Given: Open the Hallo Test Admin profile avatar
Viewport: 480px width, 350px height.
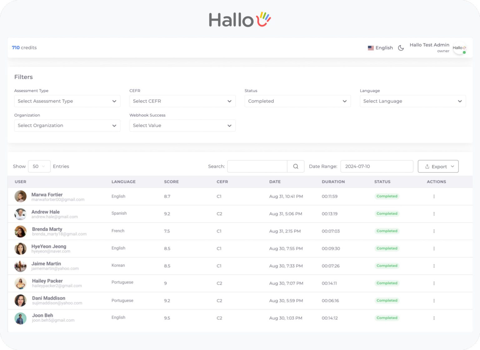Looking at the screenshot, I should [459, 48].
